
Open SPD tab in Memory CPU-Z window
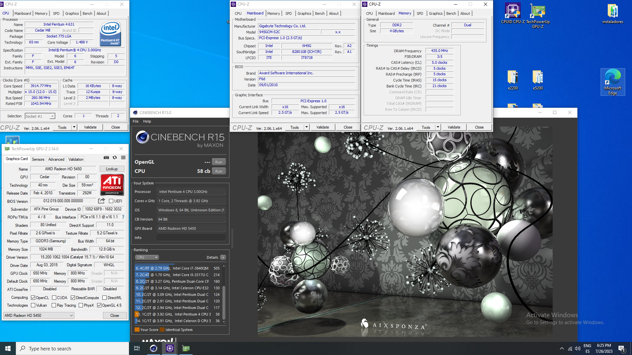pyautogui.click(x=420, y=13)
